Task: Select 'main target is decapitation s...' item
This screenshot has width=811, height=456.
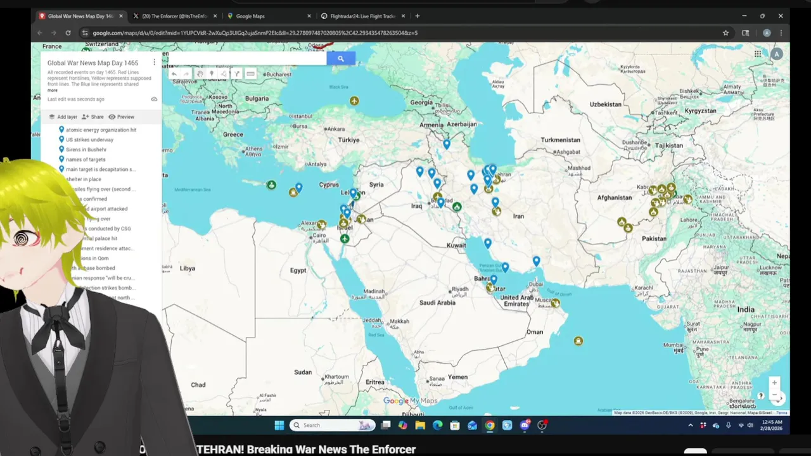Action: coord(100,169)
